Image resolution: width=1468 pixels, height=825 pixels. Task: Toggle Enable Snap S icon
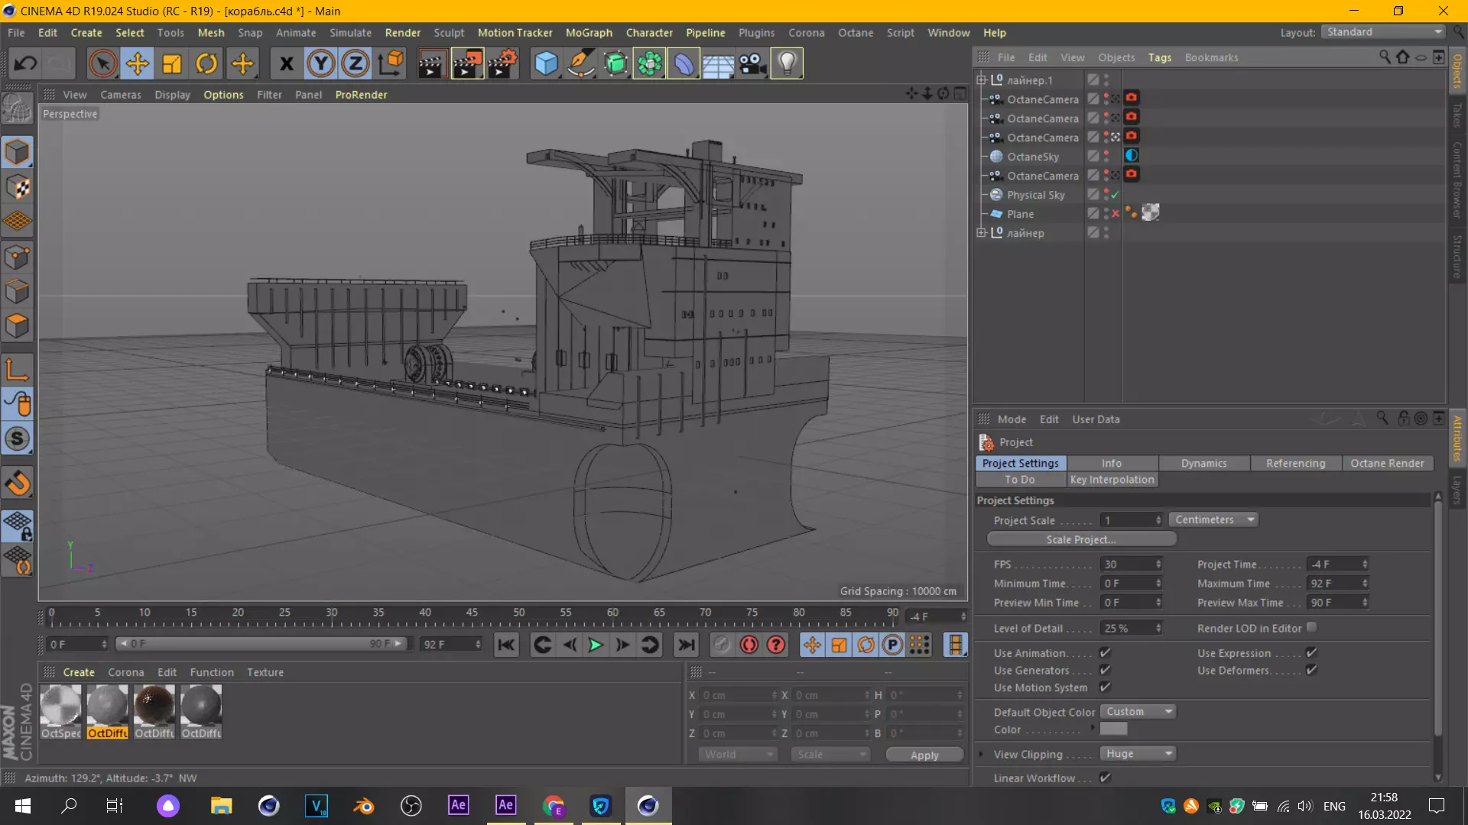[17, 438]
